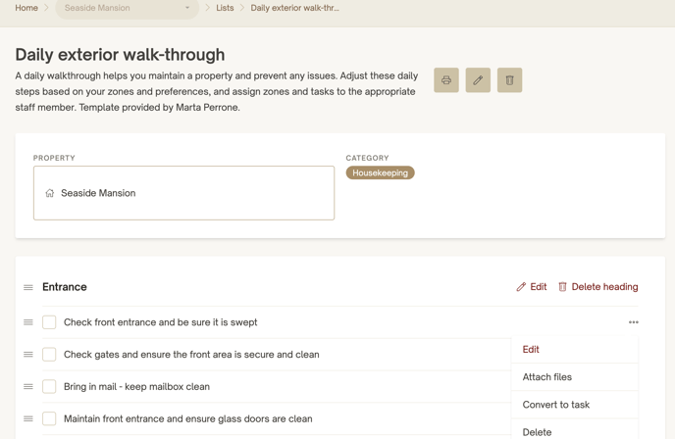Screen dimensions: 675x439
Task: Click drag handle for glass doors item
Action: 28,418
